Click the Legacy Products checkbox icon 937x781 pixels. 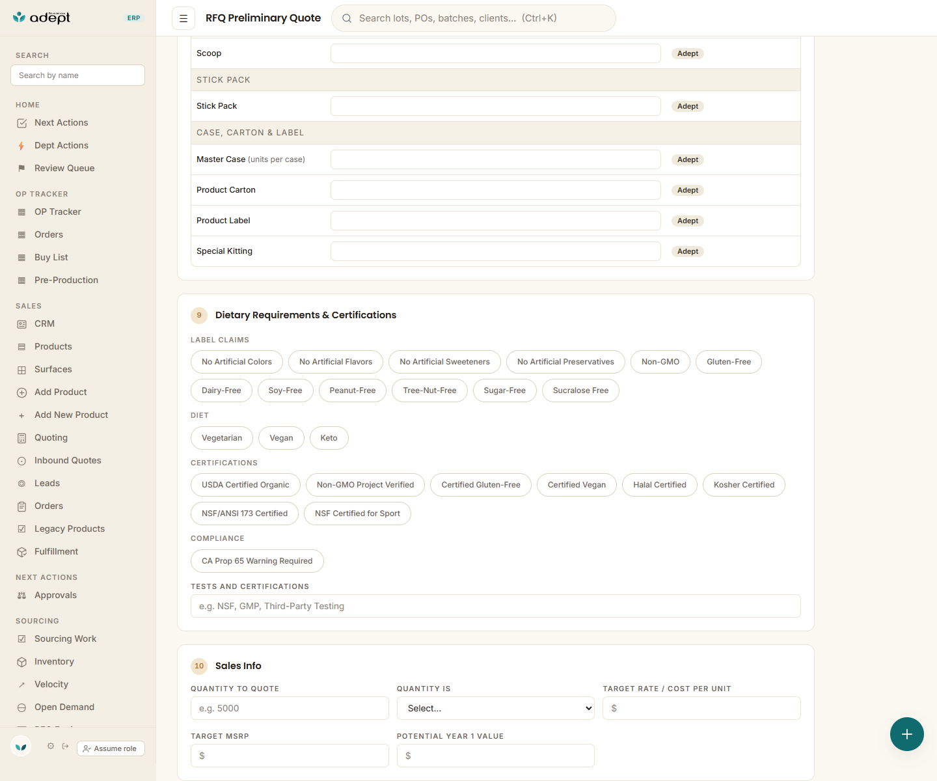click(x=21, y=529)
